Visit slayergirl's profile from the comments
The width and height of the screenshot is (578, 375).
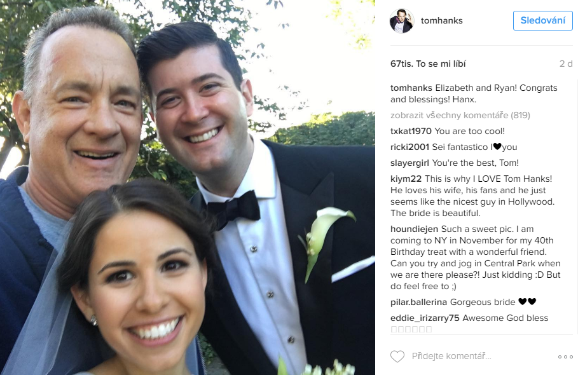coord(409,163)
